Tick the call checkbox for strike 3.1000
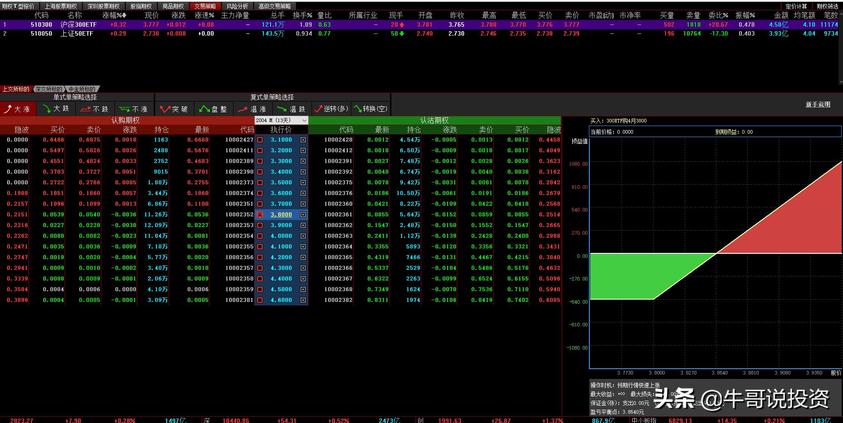The image size is (843, 423). [x=260, y=140]
